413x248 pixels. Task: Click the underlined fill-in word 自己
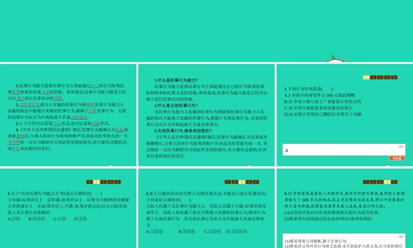pos(95,86)
